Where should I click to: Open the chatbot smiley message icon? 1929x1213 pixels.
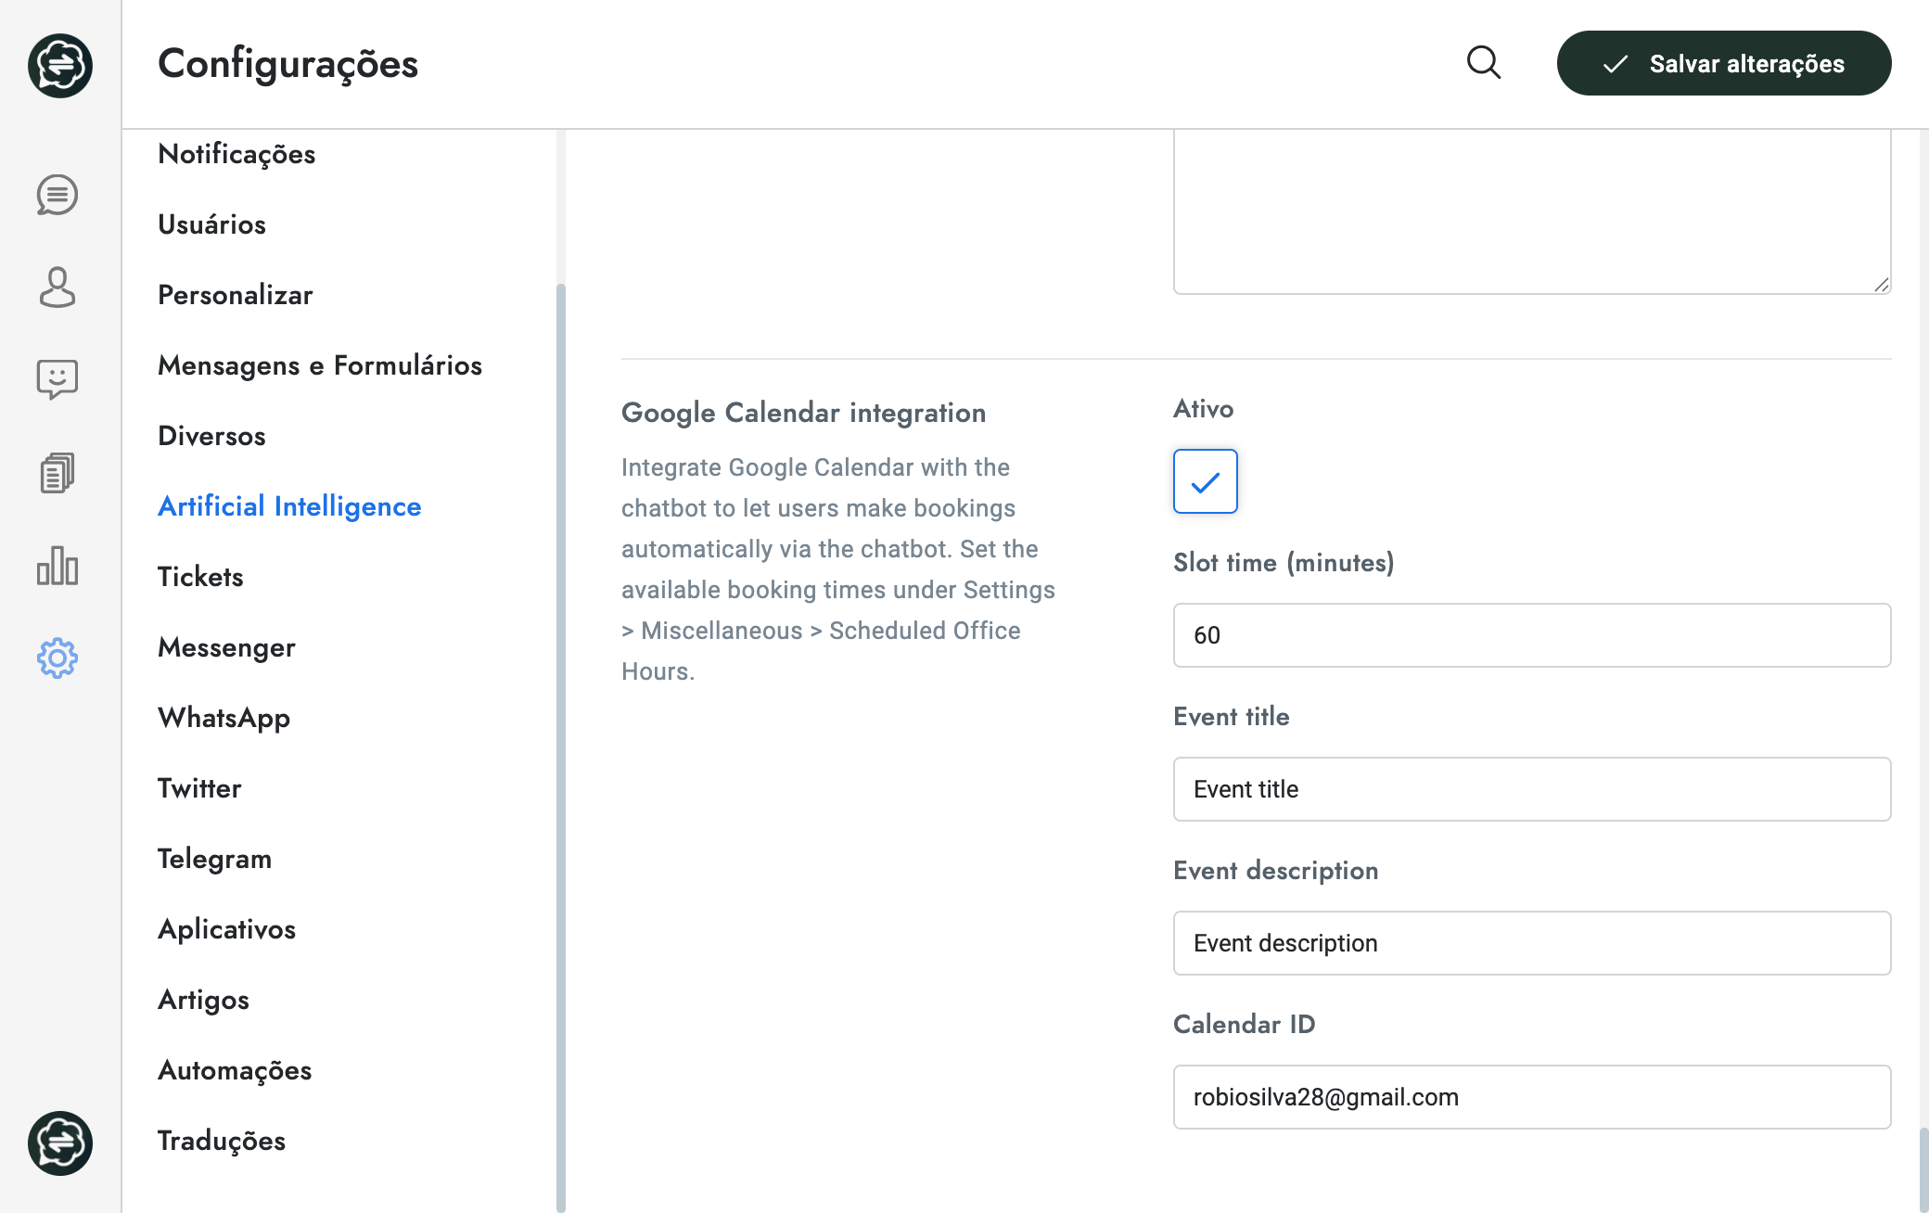pos(57,380)
